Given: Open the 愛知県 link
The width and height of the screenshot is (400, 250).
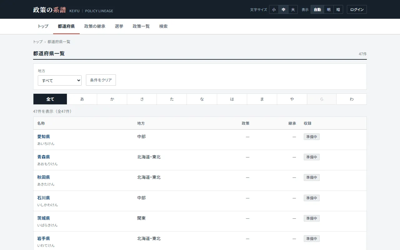Looking at the screenshot, I should click(x=43, y=137).
